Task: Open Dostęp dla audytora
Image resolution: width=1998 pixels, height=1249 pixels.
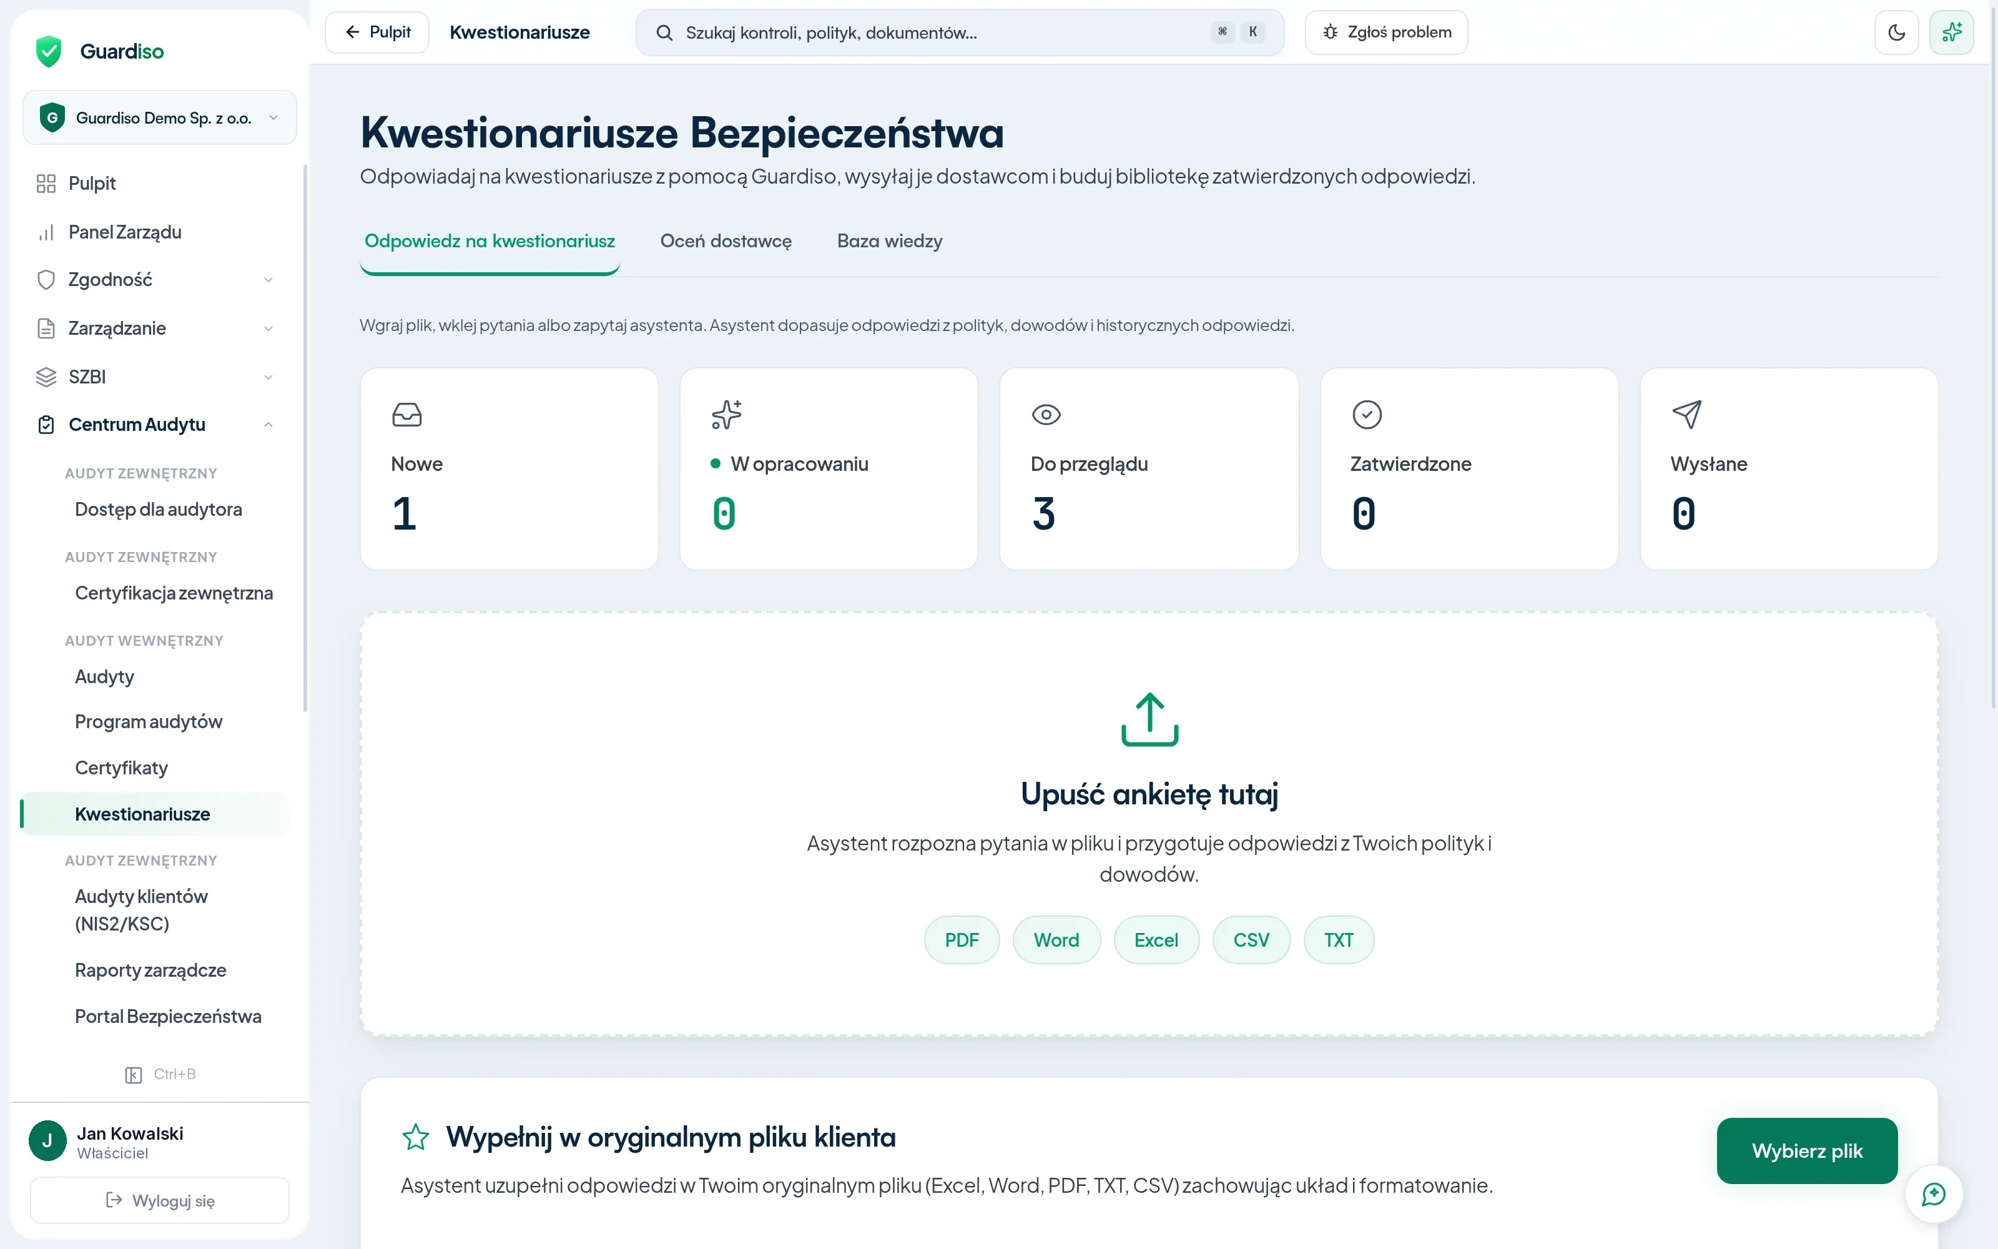Action: [x=159, y=510]
